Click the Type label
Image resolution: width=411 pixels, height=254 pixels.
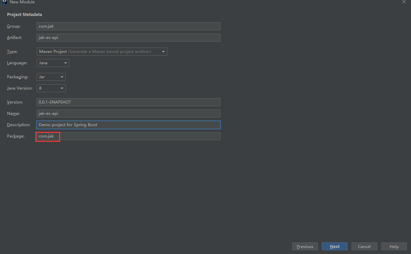[x=12, y=52]
